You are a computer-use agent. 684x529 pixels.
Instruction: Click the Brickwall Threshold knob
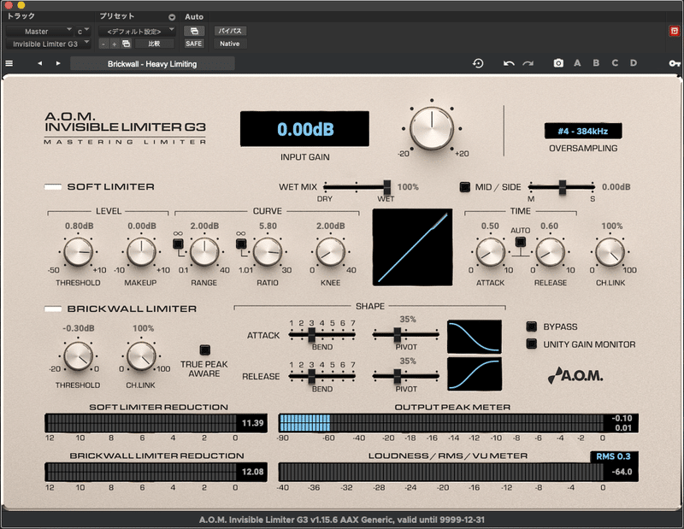tap(78, 356)
